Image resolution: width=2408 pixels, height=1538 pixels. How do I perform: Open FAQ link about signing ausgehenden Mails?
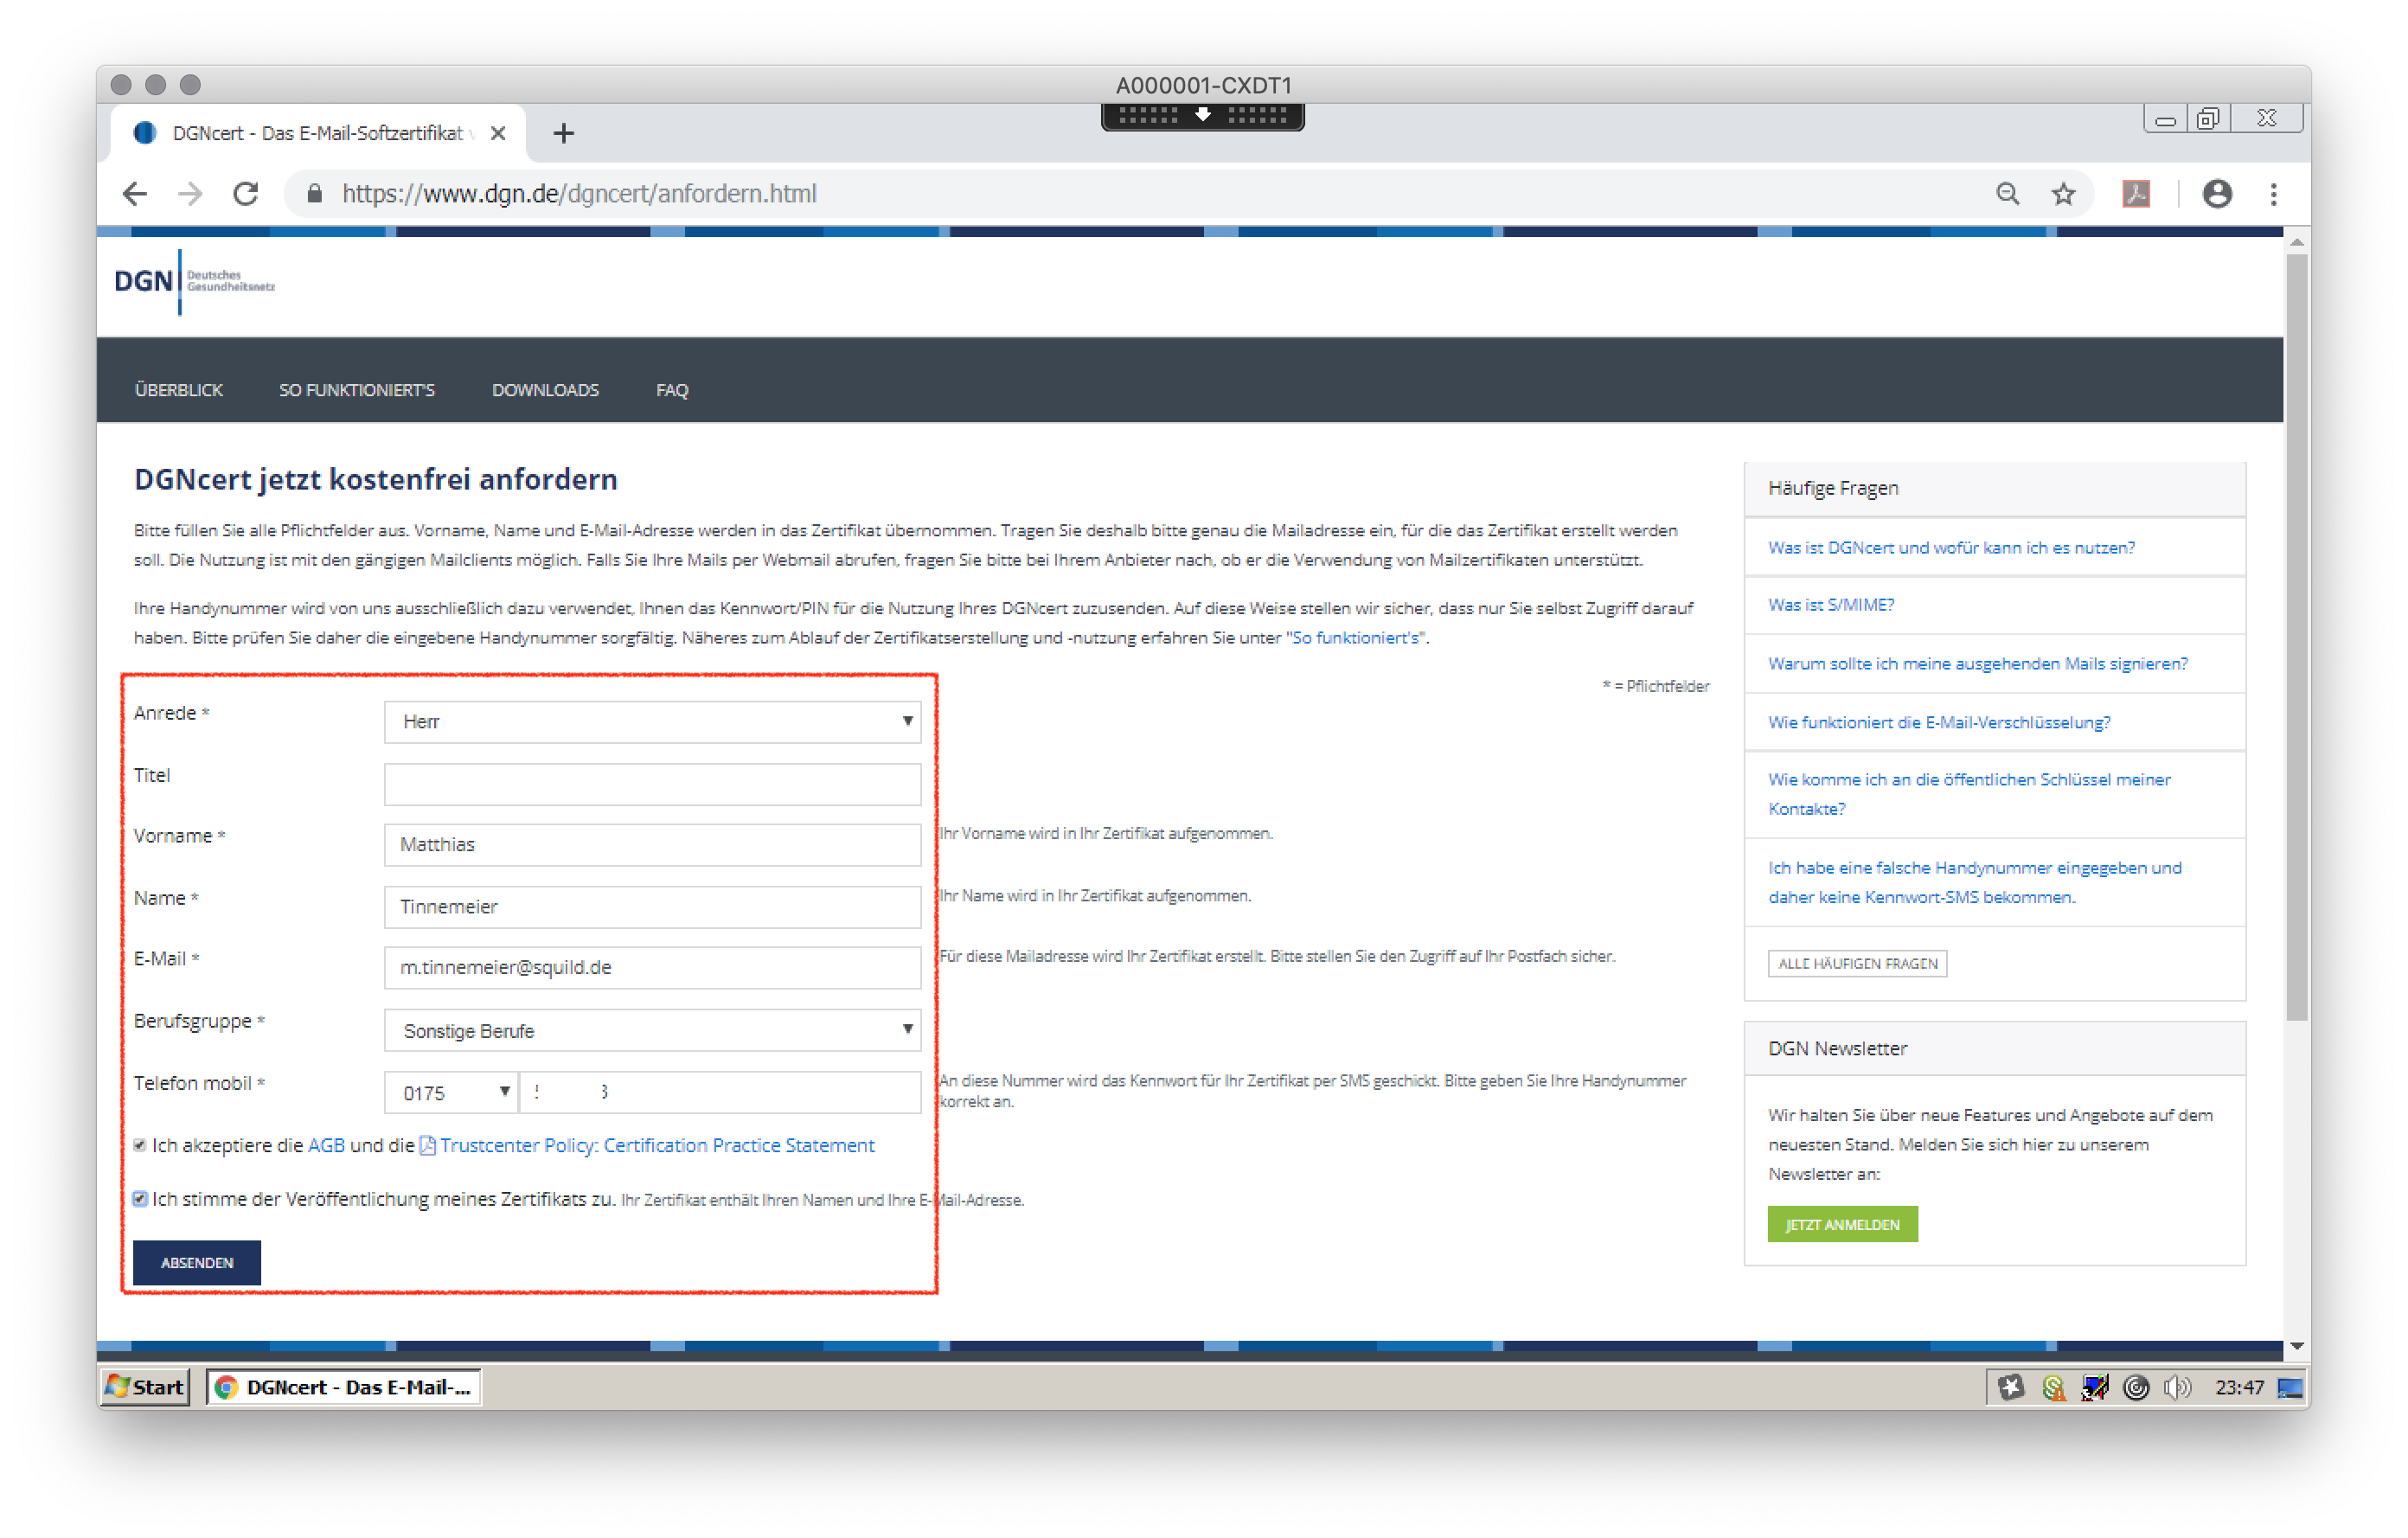1977,664
